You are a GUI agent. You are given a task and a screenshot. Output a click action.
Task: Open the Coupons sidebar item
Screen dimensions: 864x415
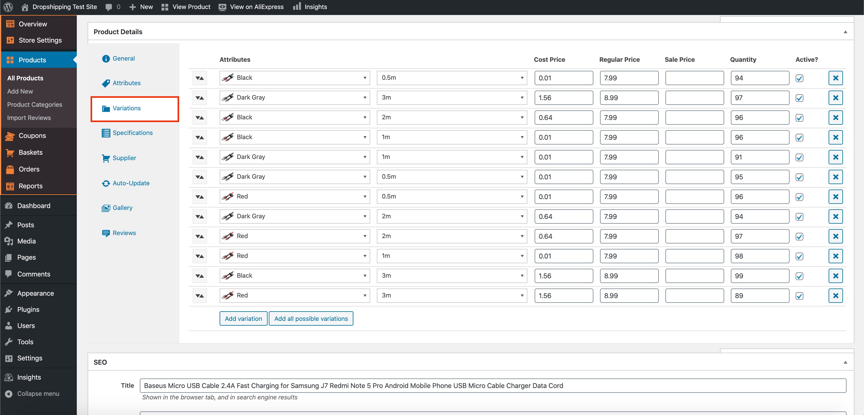pyautogui.click(x=32, y=136)
